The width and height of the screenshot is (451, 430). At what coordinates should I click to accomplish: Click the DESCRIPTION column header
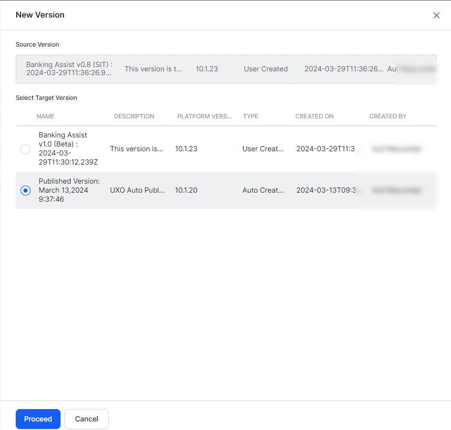(x=134, y=116)
